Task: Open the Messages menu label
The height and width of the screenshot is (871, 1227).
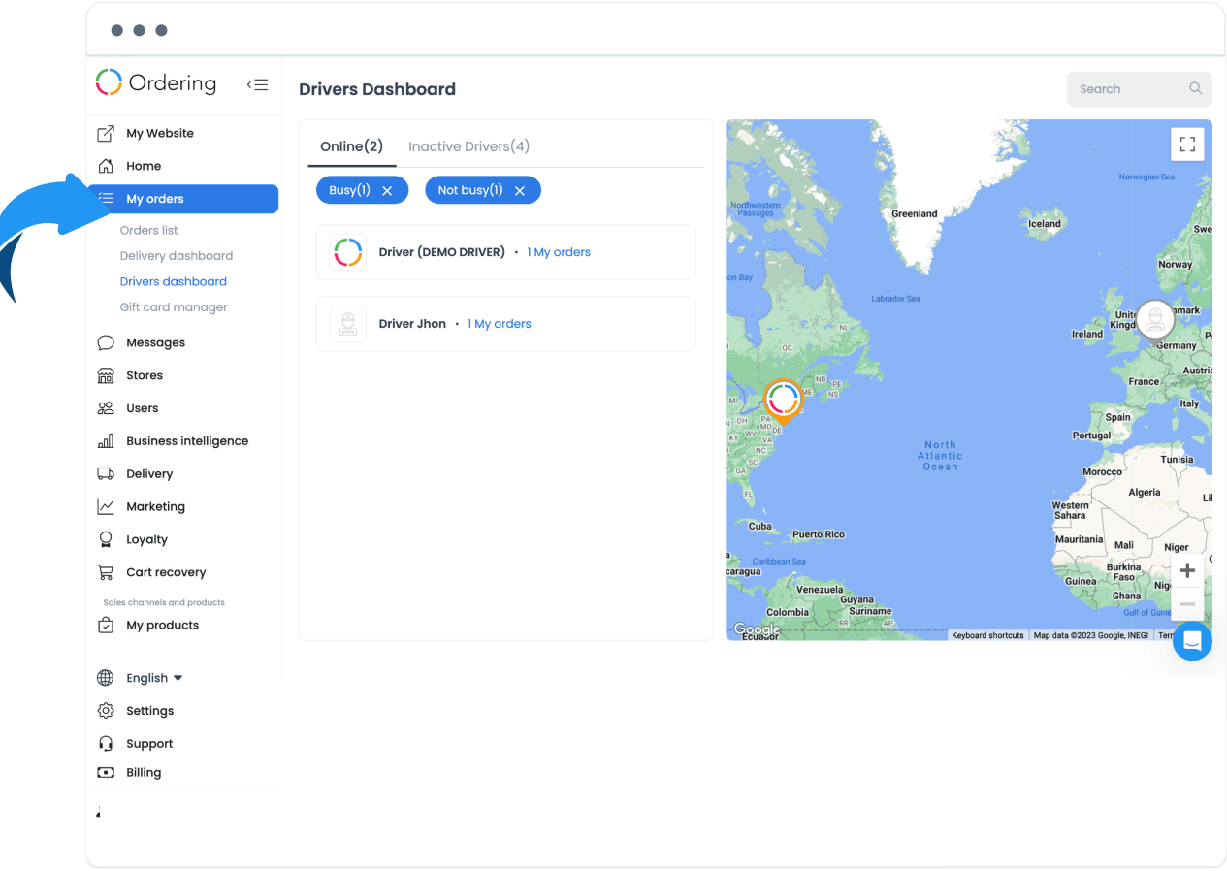Action: 156,342
